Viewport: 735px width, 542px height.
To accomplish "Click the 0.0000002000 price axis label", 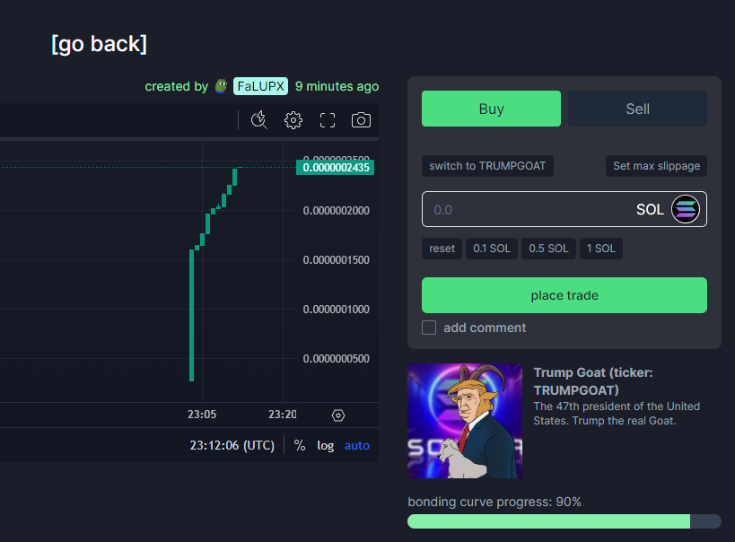I will click(x=337, y=211).
